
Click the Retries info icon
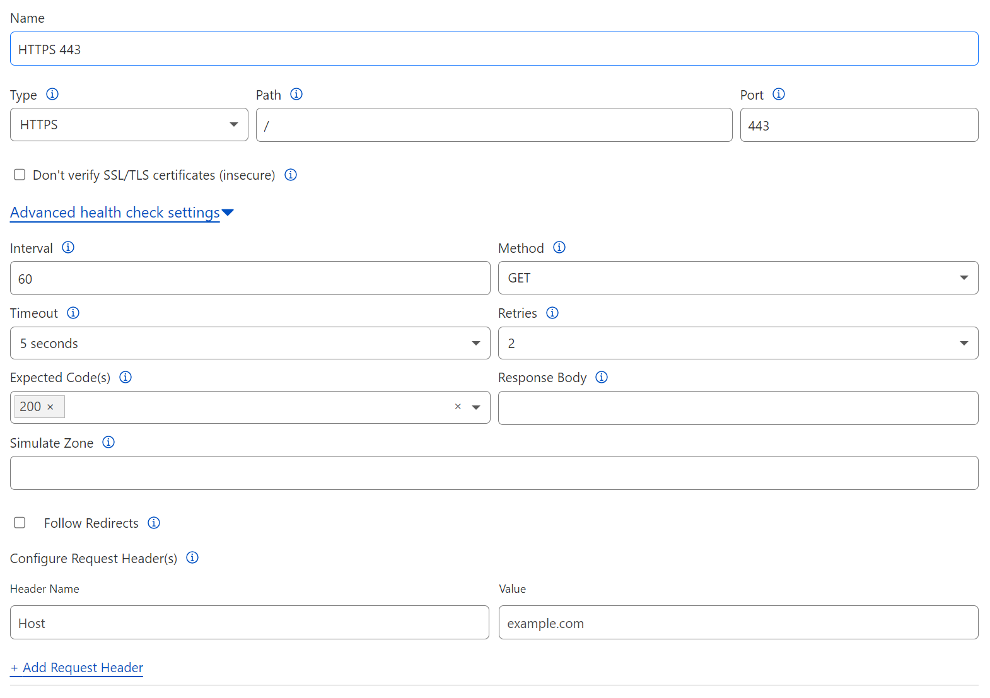[x=552, y=313]
